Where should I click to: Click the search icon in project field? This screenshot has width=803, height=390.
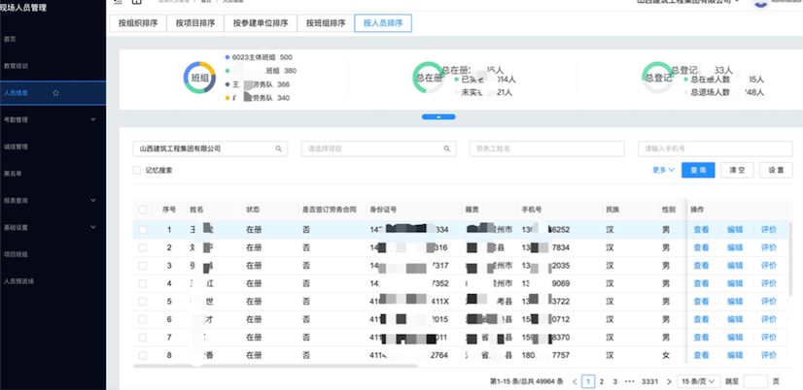click(446, 148)
